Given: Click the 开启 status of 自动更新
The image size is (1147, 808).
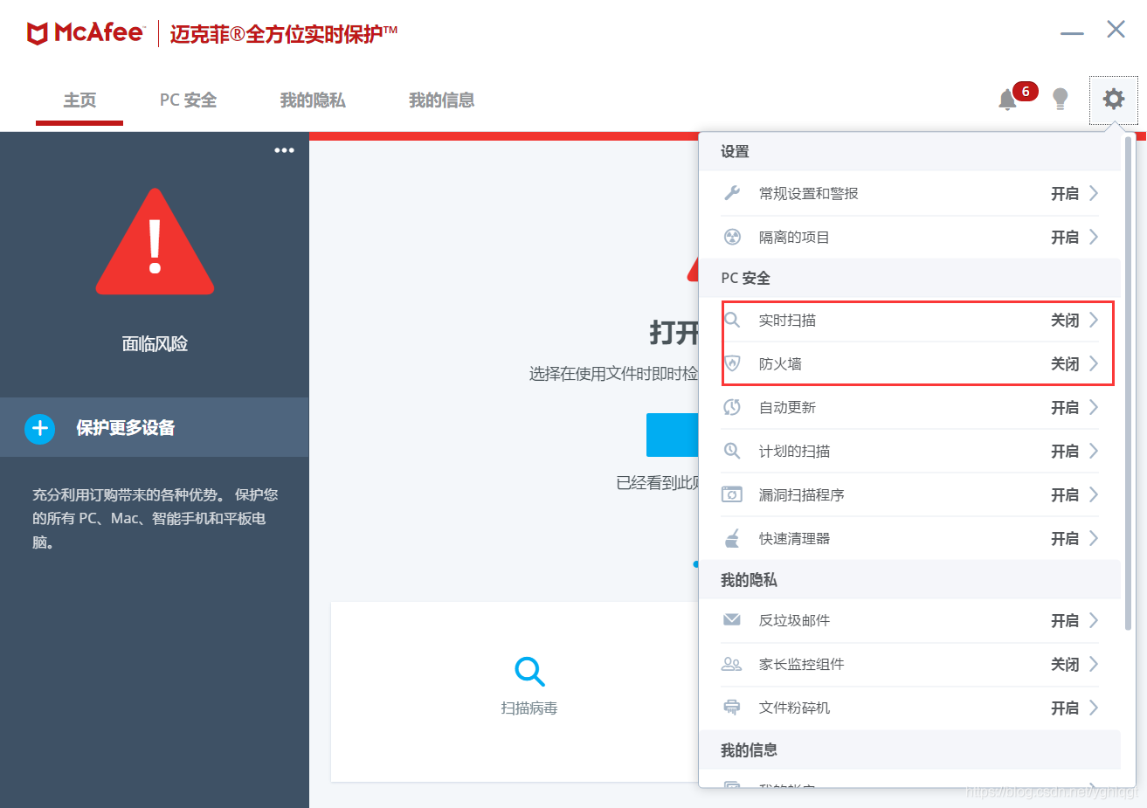Looking at the screenshot, I should tap(1065, 407).
